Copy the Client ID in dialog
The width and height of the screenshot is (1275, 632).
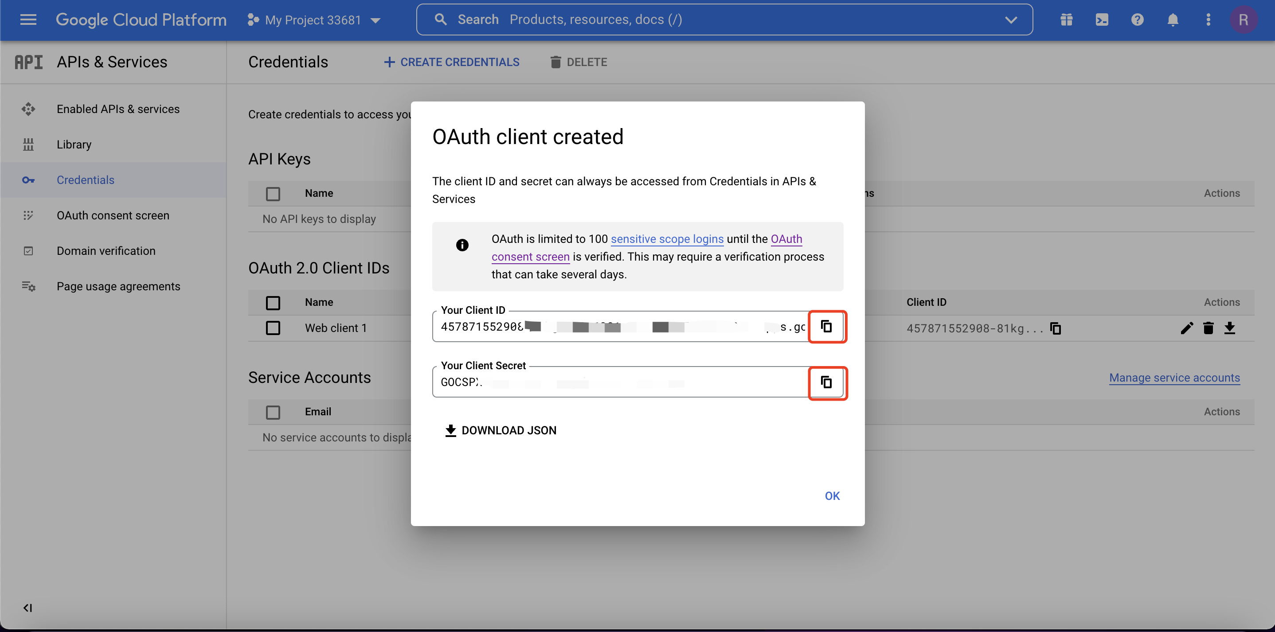[826, 326]
